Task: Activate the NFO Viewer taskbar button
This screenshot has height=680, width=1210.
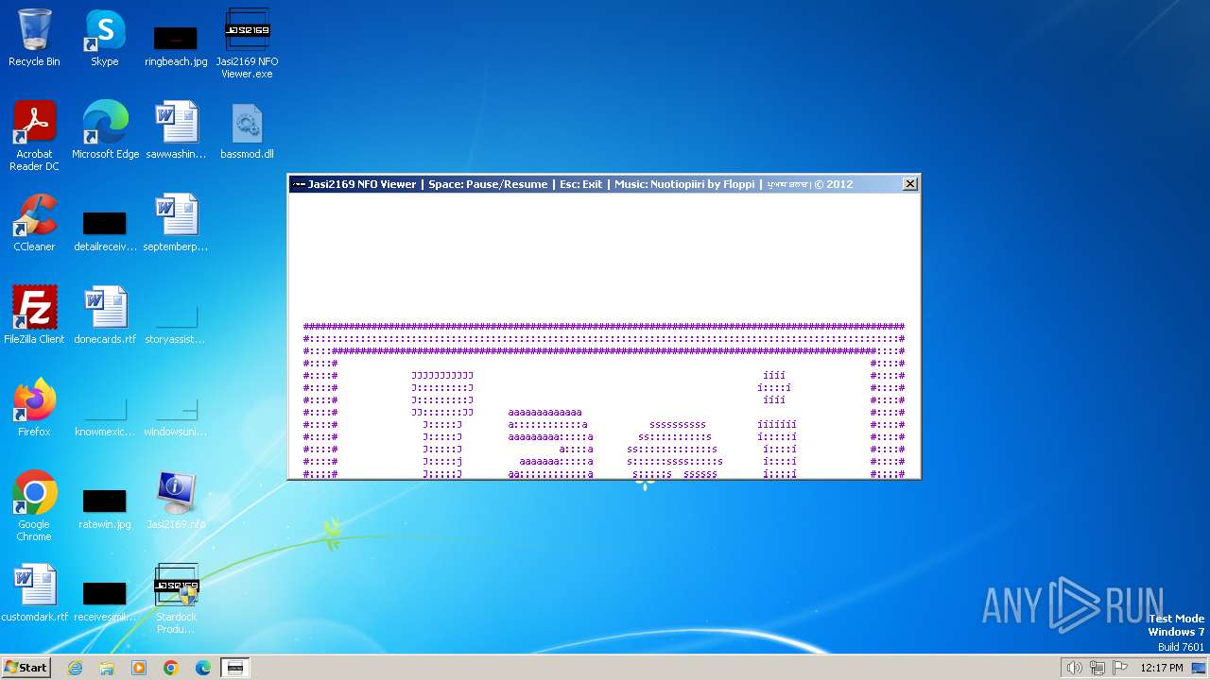Action: point(235,668)
